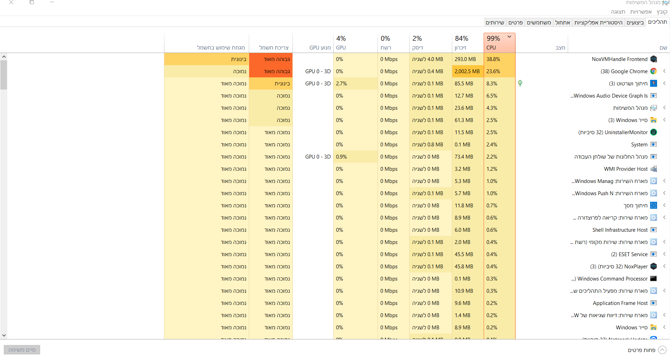The image size is (670, 360).
Task: Select the NoxVMHandle Frontend process icon
Action: click(x=654, y=59)
